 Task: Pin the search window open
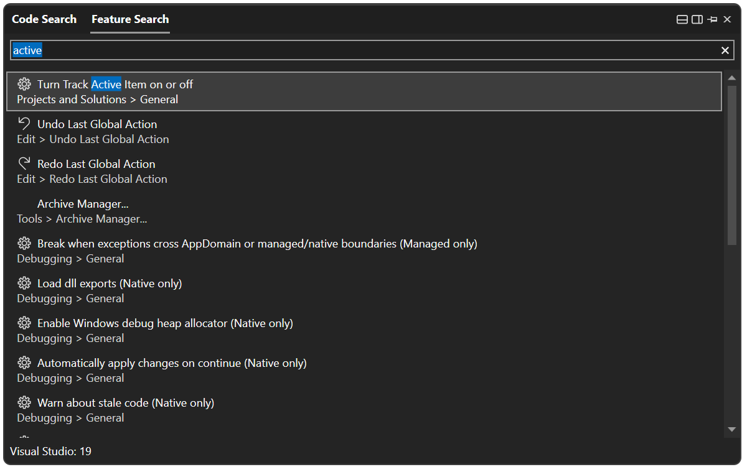click(712, 19)
